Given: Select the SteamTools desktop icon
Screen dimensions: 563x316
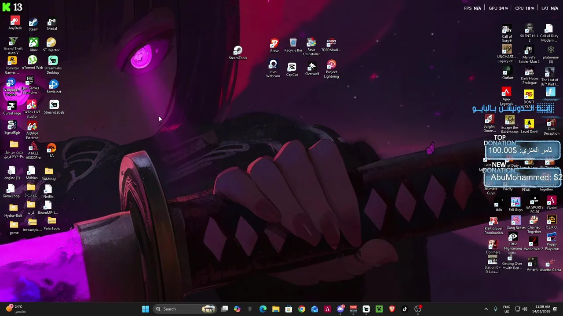Looking at the screenshot, I should [x=238, y=53].
